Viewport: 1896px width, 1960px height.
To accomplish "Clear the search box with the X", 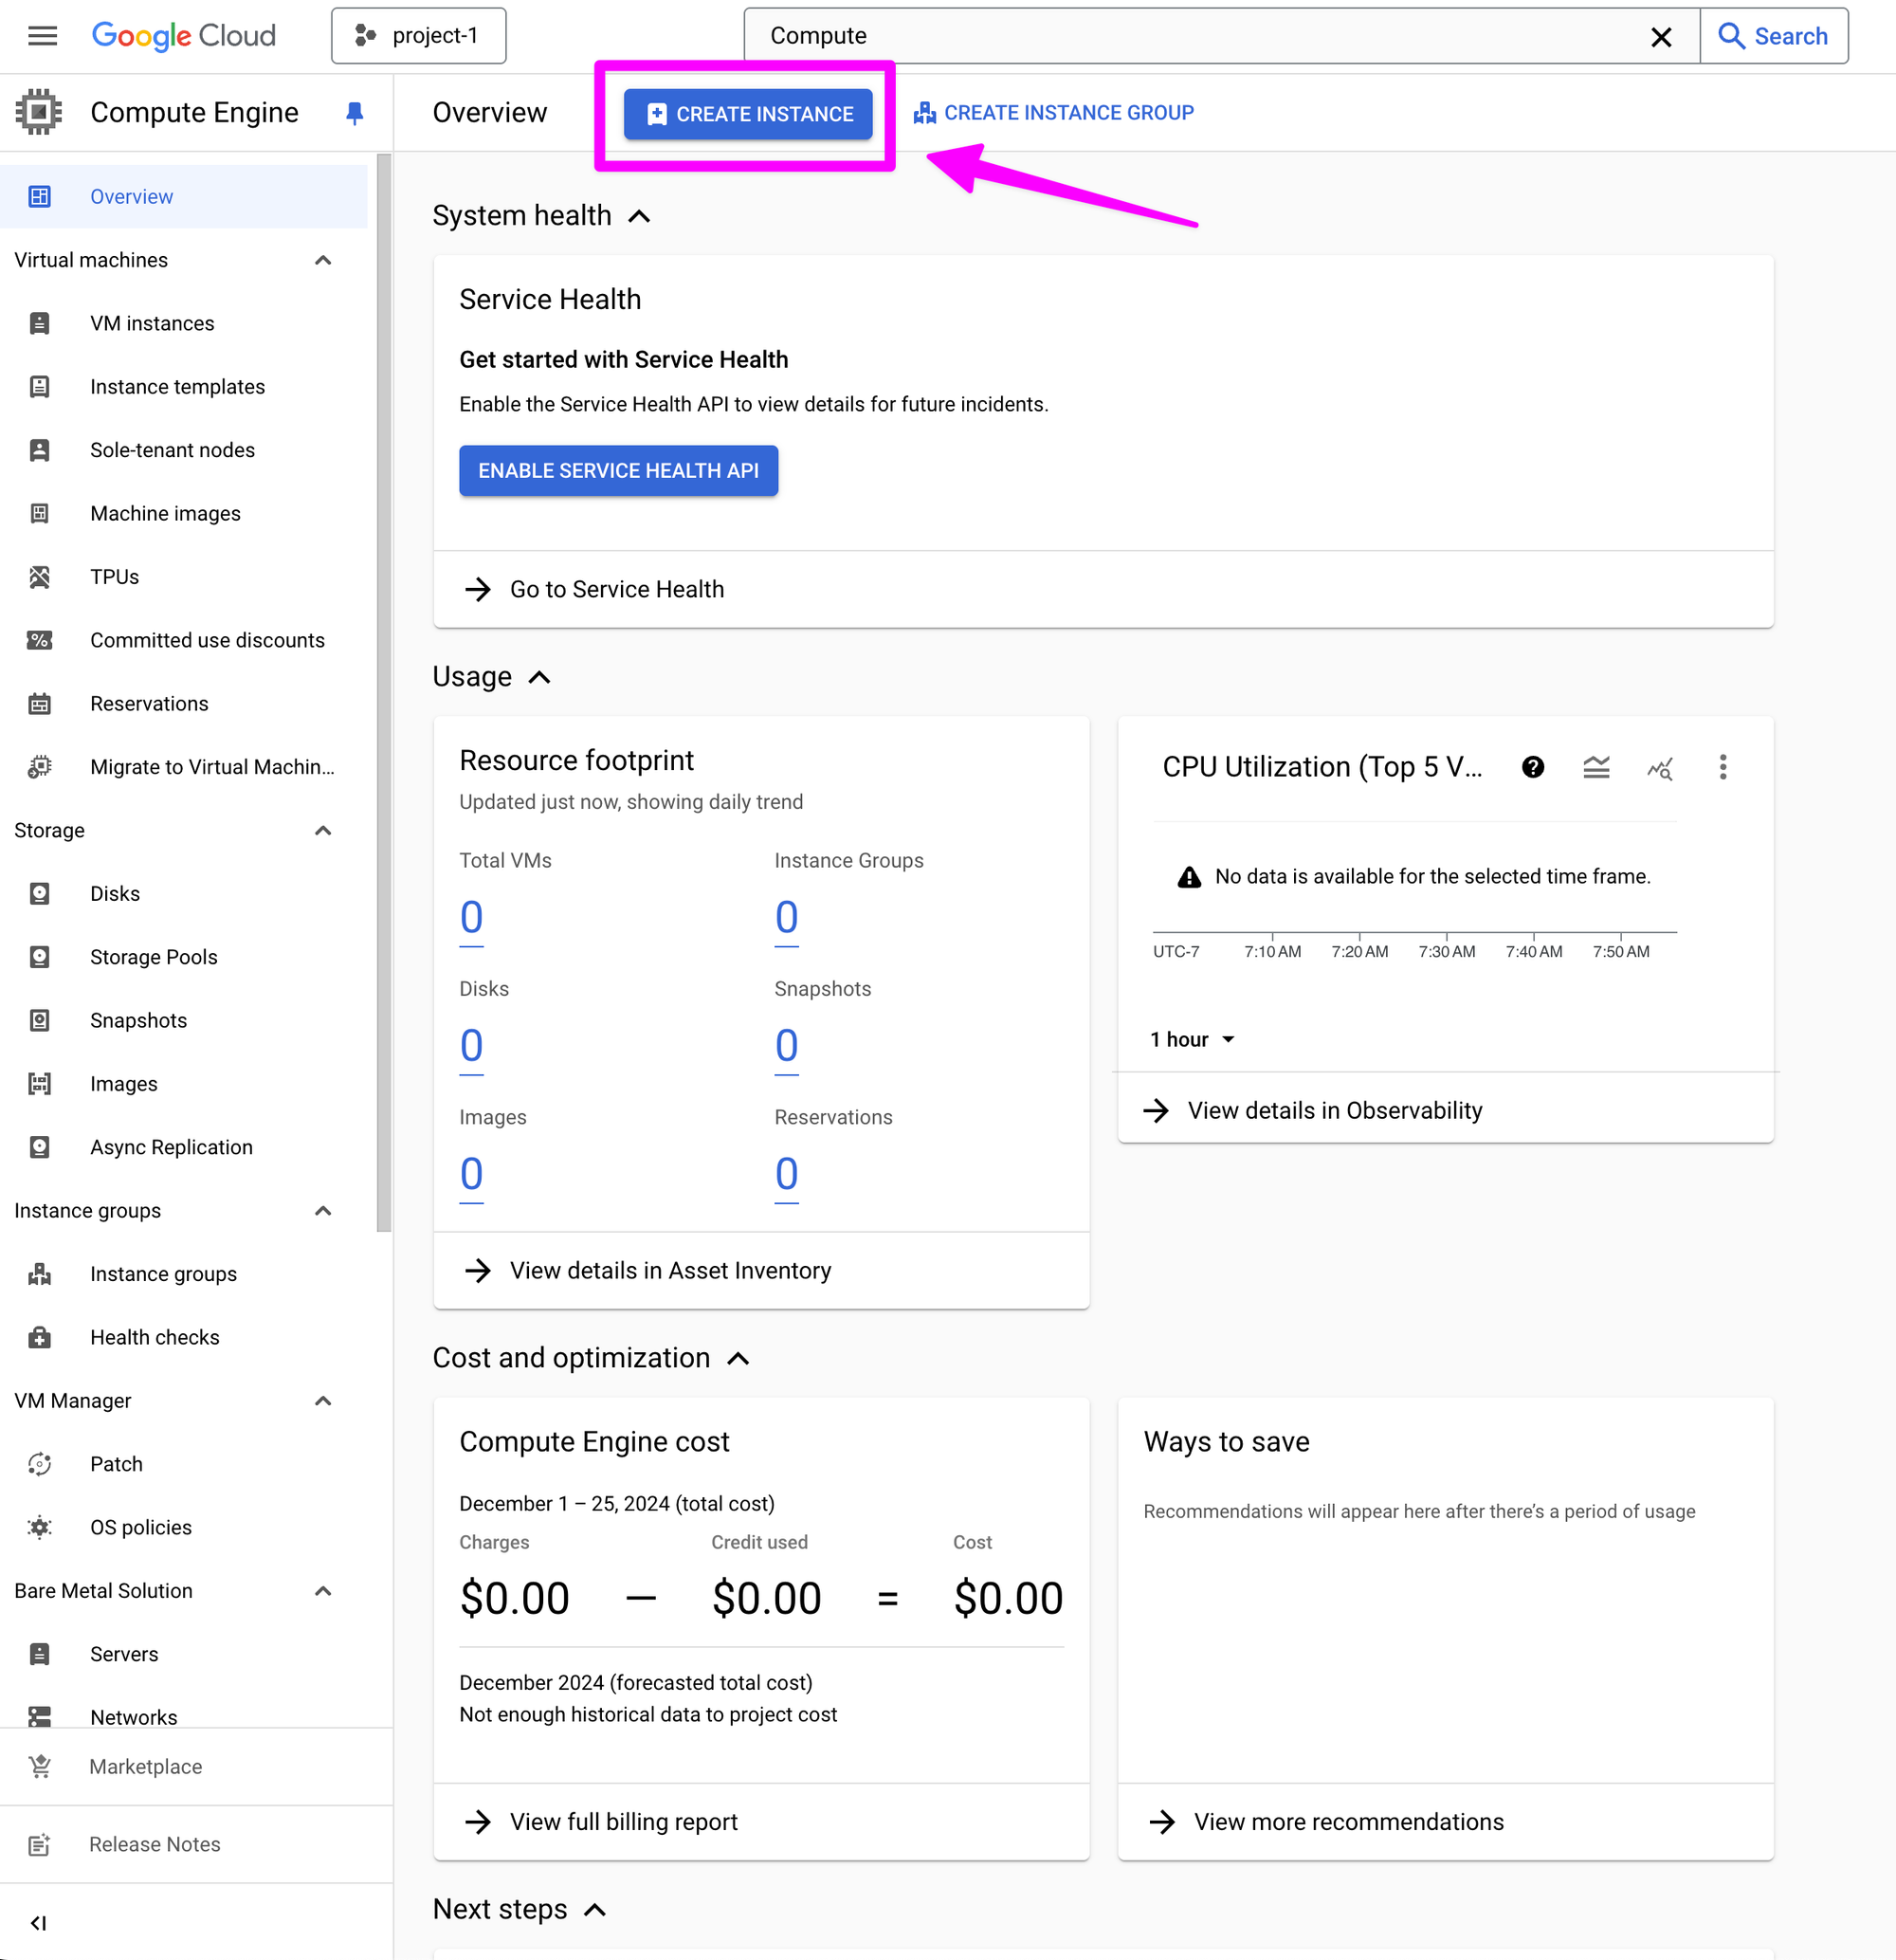I will click(1660, 37).
